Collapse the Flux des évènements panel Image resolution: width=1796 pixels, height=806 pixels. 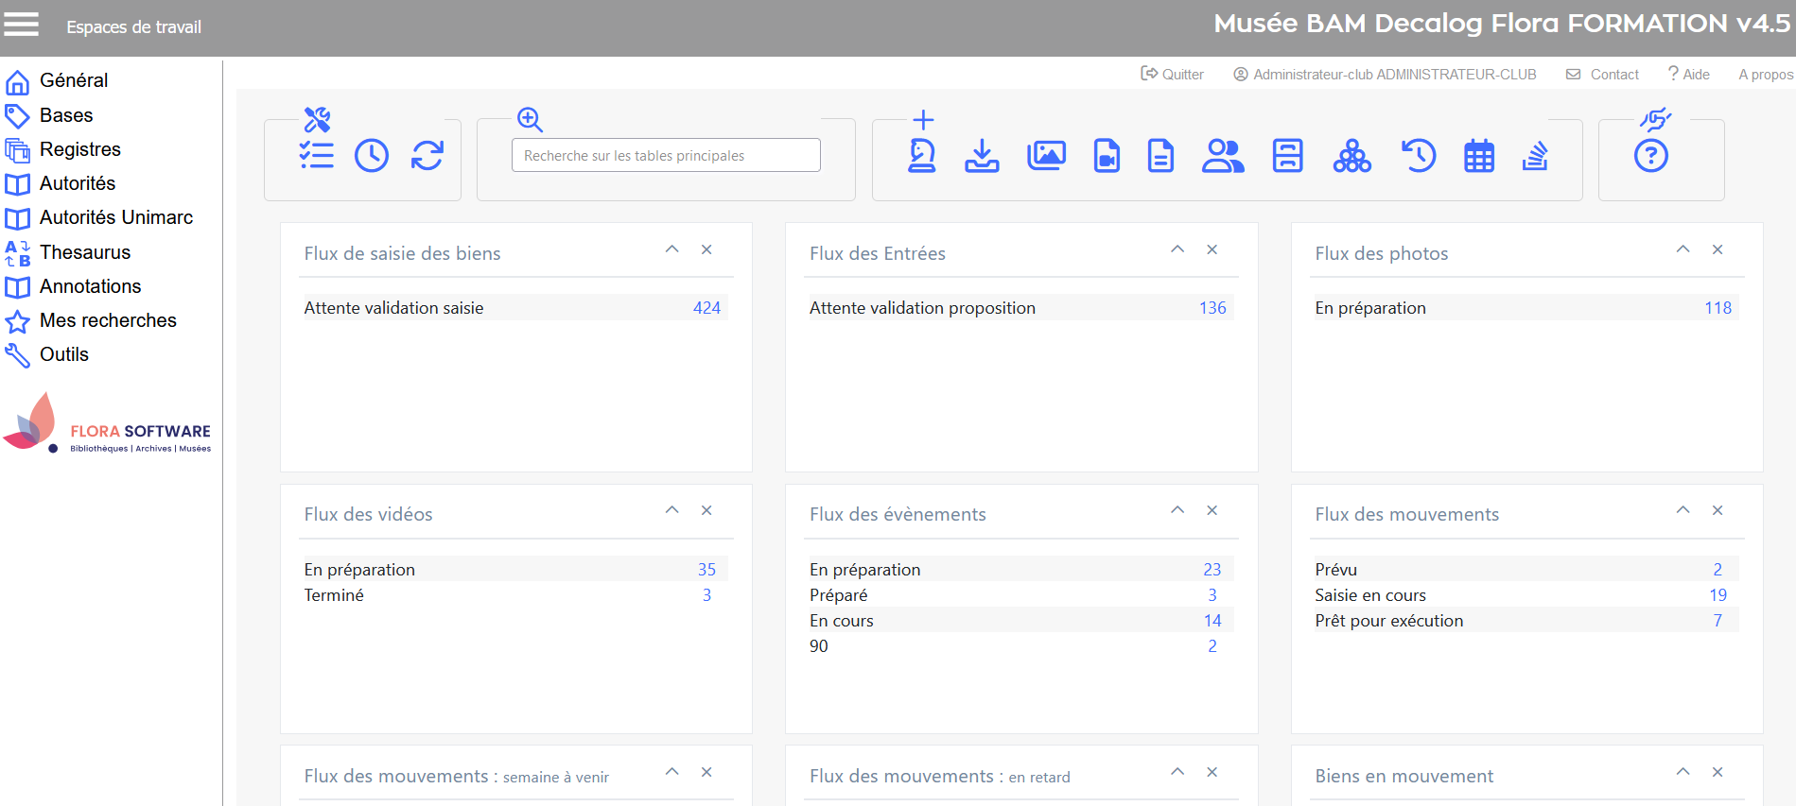tap(1177, 510)
